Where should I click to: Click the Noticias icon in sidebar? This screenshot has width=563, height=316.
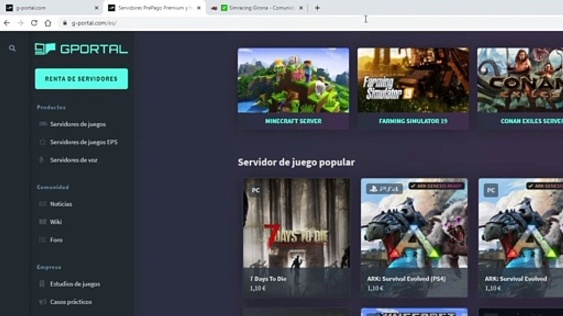(43, 204)
